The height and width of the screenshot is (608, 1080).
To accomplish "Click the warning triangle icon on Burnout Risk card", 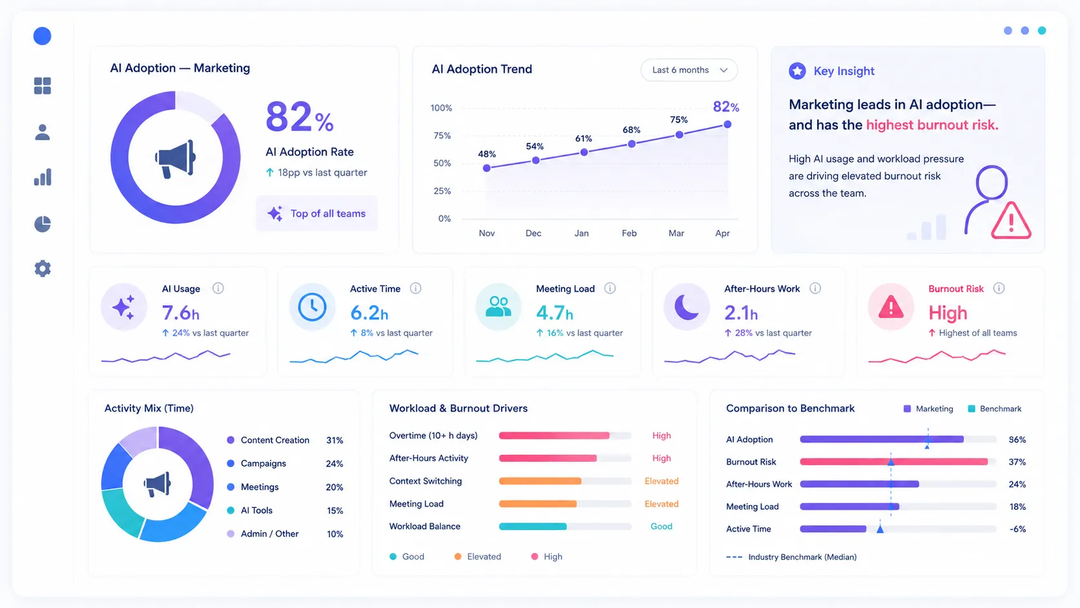I will 891,307.
